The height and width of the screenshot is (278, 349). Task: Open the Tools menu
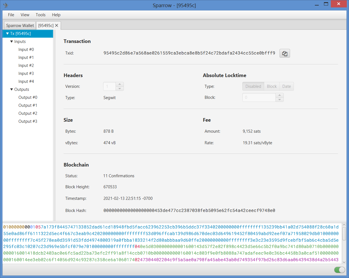point(40,15)
